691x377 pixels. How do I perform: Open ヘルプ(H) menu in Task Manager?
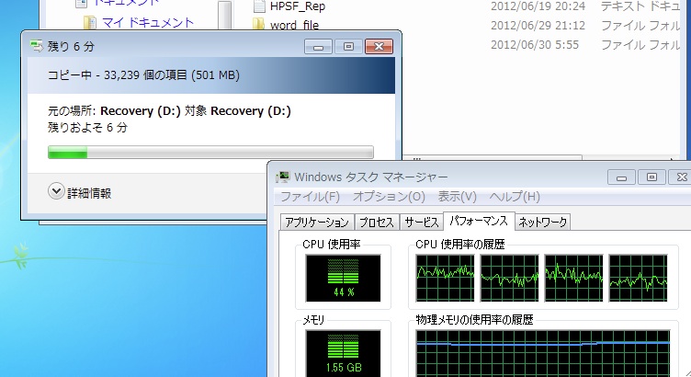pyautogui.click(x=515, y=197)
